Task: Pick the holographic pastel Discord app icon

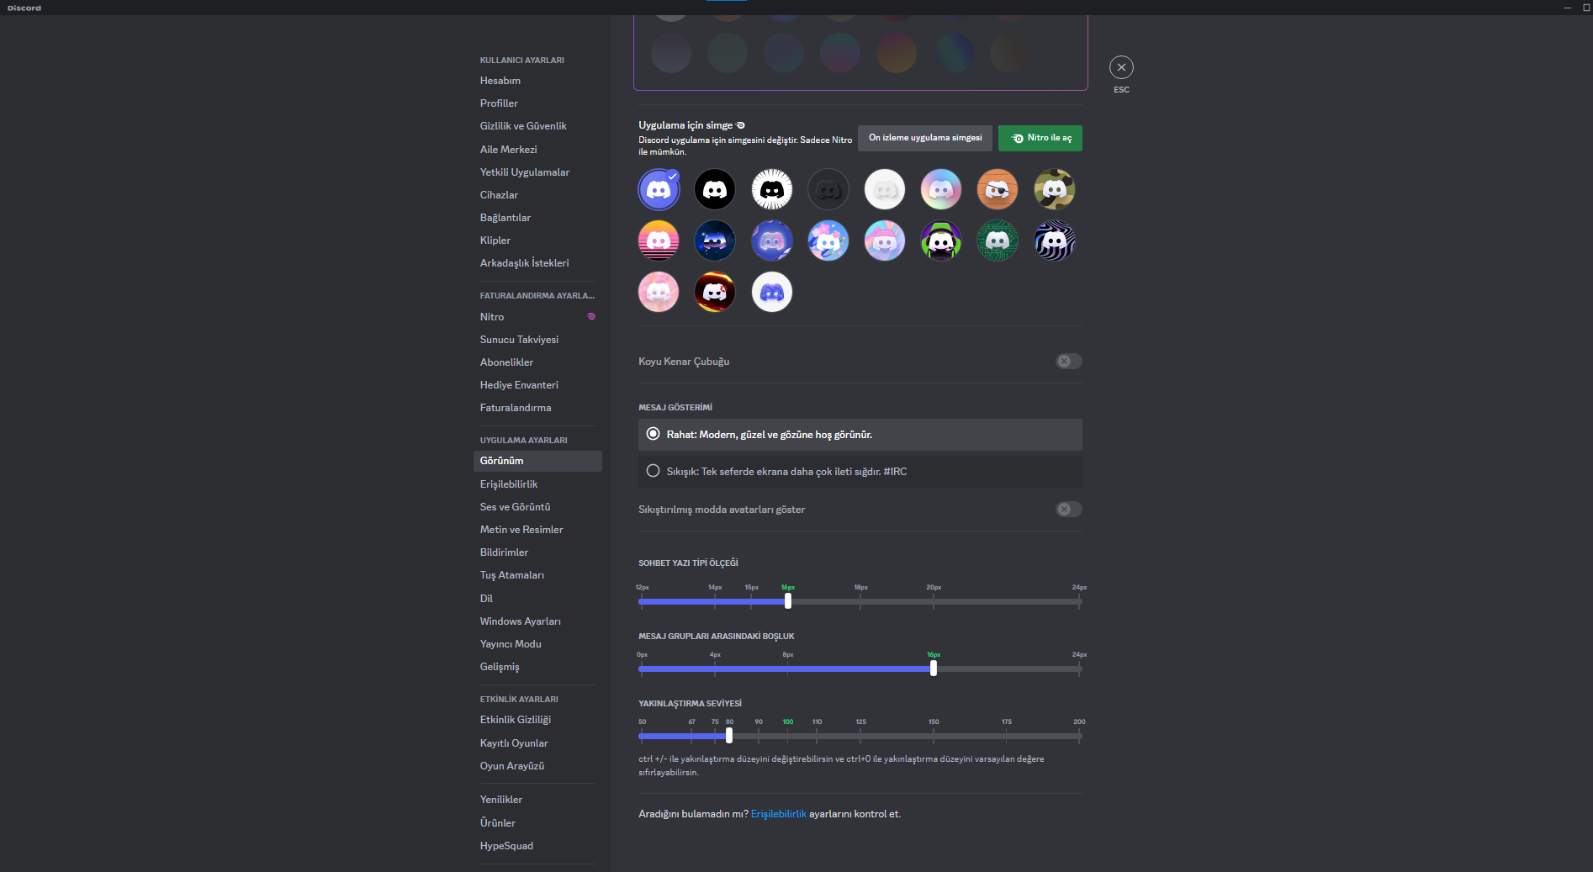Action: pyautogui.click(x=941, y=190)
